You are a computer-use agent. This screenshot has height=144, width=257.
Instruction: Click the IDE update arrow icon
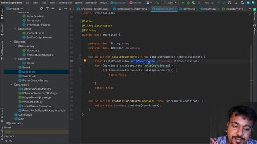click(x=248, y=3)
